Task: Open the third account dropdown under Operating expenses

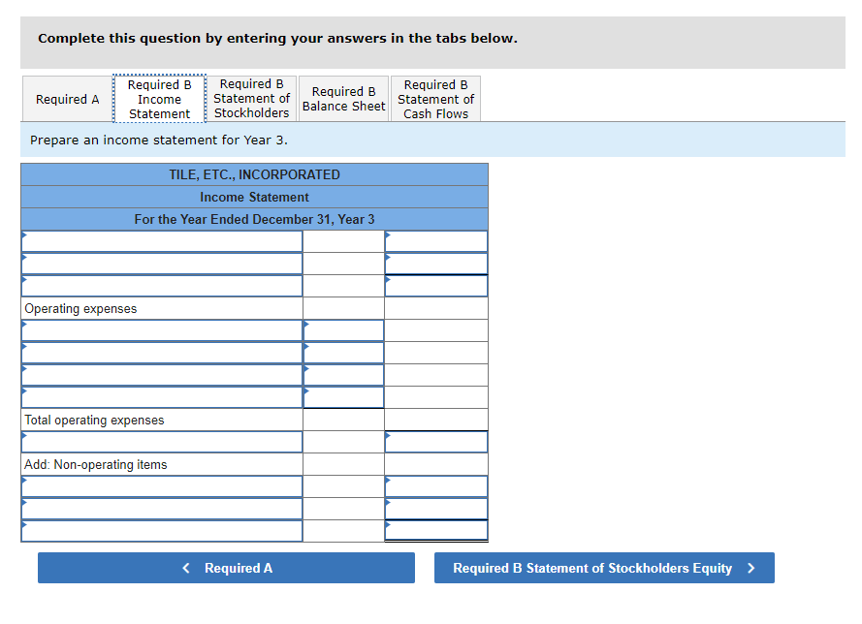Action: (x=162, y=375)
